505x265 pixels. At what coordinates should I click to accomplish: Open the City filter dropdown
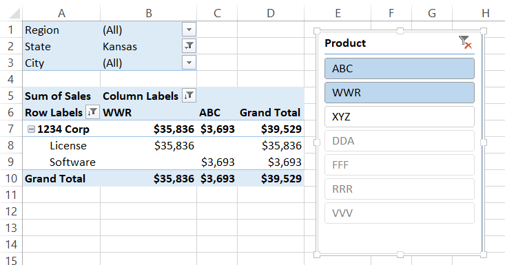click(x=189, y=63)
